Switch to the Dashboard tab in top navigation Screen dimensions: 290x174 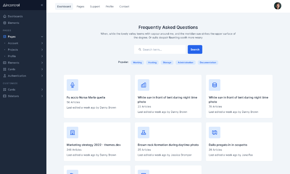click(x=64, y=6)
